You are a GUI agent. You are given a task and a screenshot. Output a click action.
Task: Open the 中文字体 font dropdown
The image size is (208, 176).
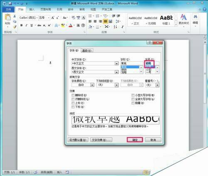click(x=116, y=63)
